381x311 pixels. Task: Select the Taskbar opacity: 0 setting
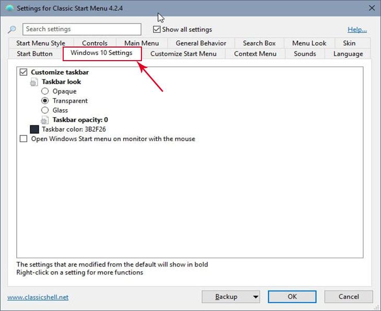click(x=80, y=120)
